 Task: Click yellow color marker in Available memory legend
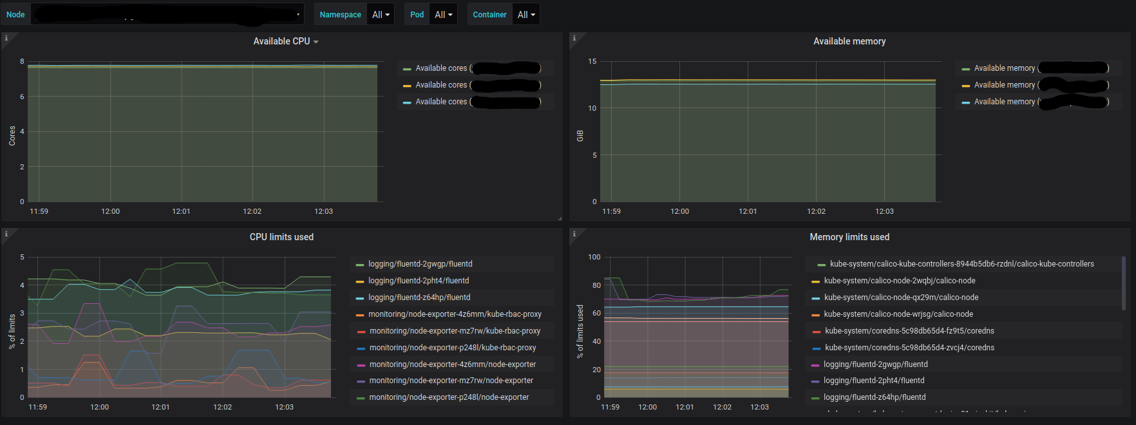(x=965, y=86)
